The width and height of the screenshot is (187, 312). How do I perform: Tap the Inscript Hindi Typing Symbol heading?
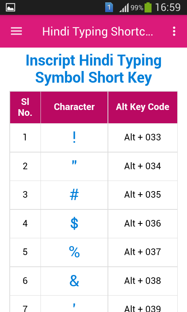click(x=93, y=69)
